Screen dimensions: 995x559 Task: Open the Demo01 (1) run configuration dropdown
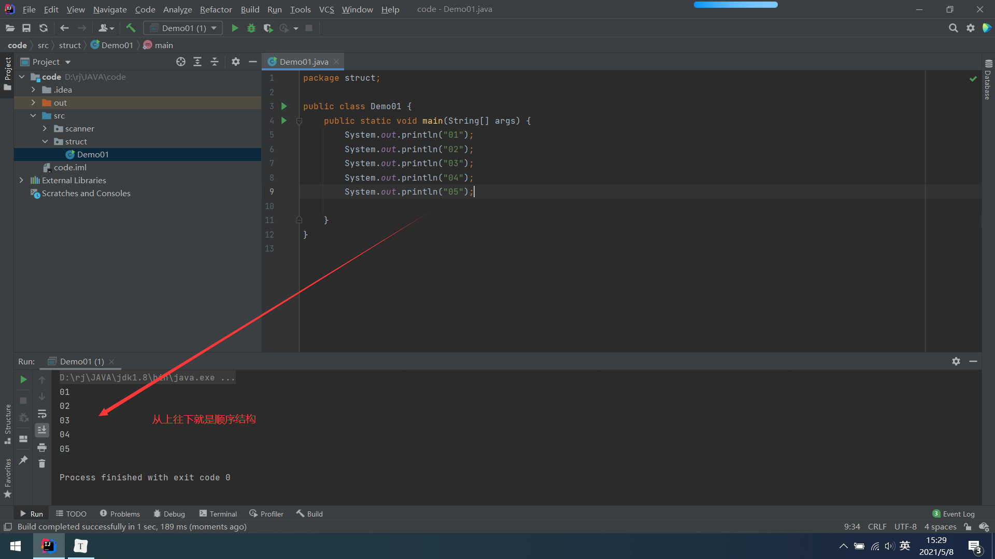[x=183, y=28]
